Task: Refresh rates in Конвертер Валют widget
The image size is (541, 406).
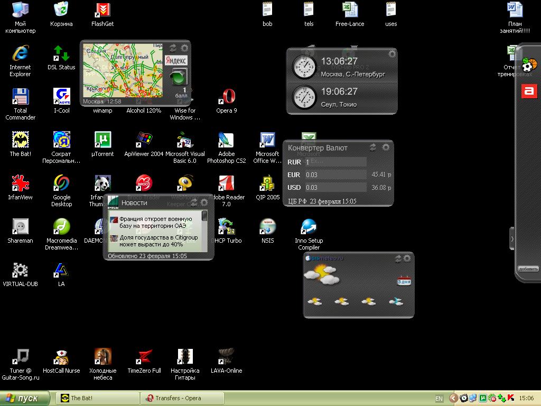Action: tap(373, 148)
